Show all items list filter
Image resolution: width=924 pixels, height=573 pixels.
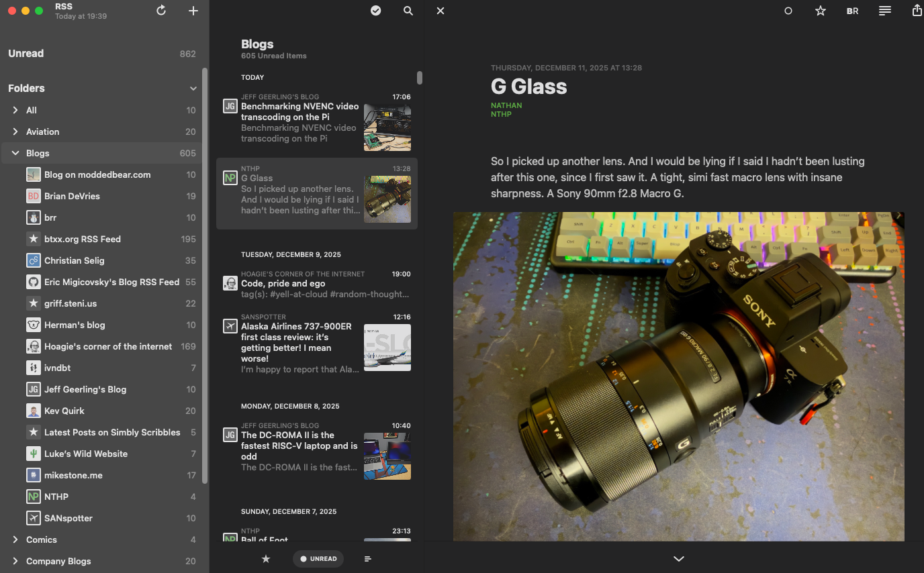[x=368, y=558]
